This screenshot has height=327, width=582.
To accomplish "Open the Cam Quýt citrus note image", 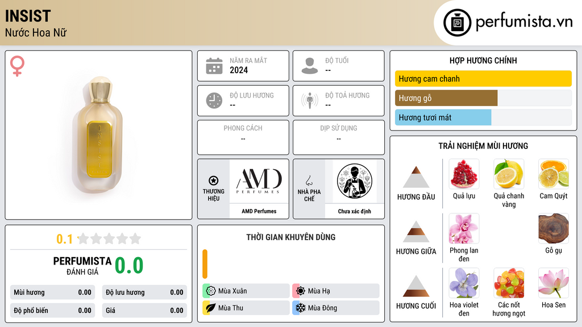I will [554, 174].
